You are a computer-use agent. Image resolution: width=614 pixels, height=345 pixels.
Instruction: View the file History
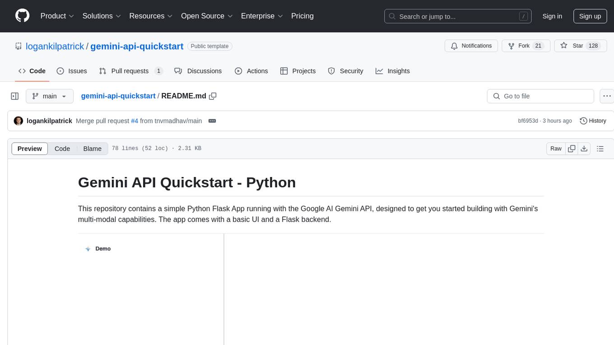[x=593, y=121]
